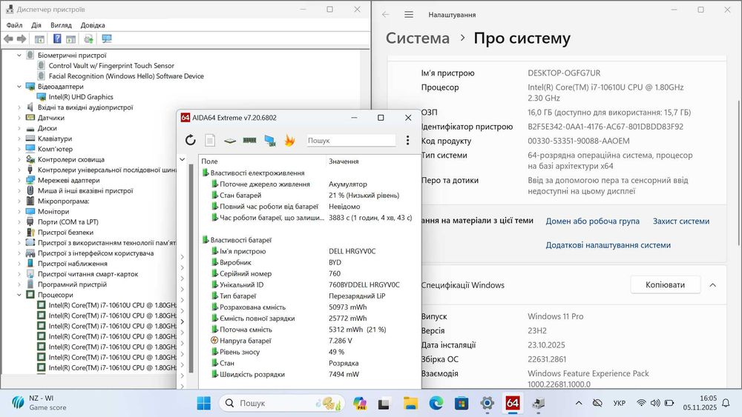Open the Вигляд menu in Device Manager

pos(61,25)
